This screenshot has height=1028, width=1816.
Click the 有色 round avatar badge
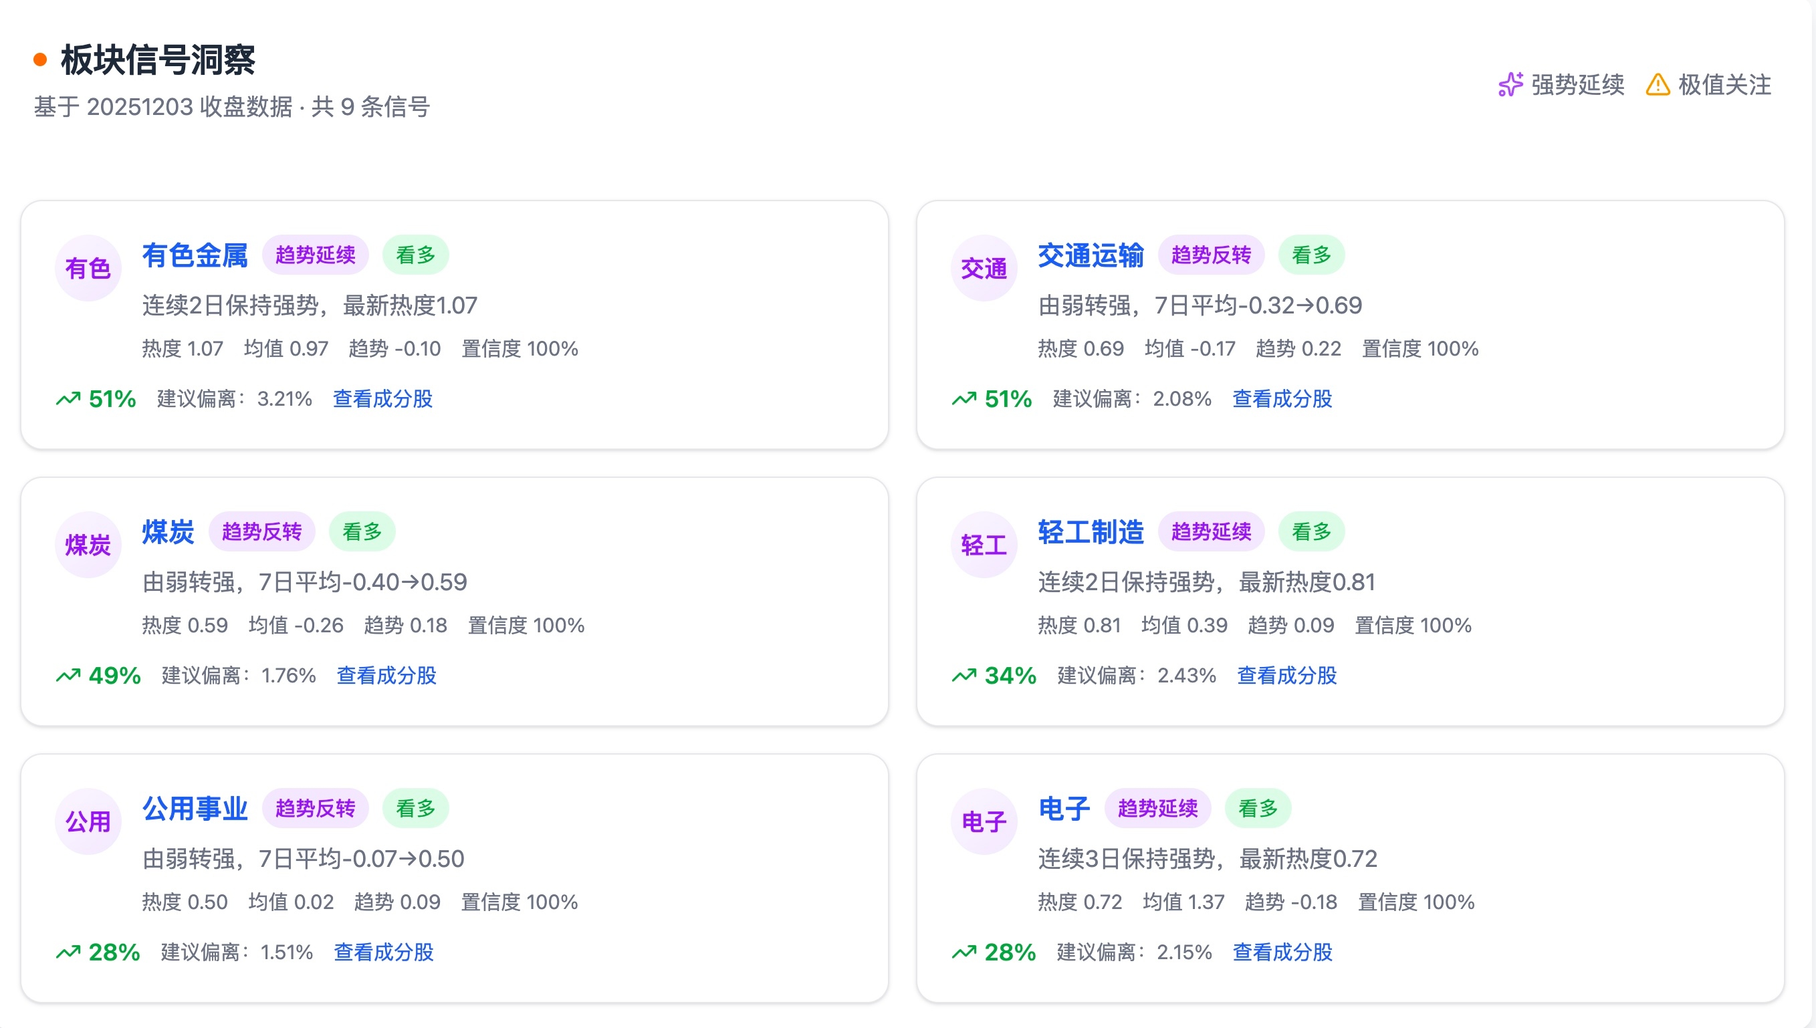tap(88, 268)
